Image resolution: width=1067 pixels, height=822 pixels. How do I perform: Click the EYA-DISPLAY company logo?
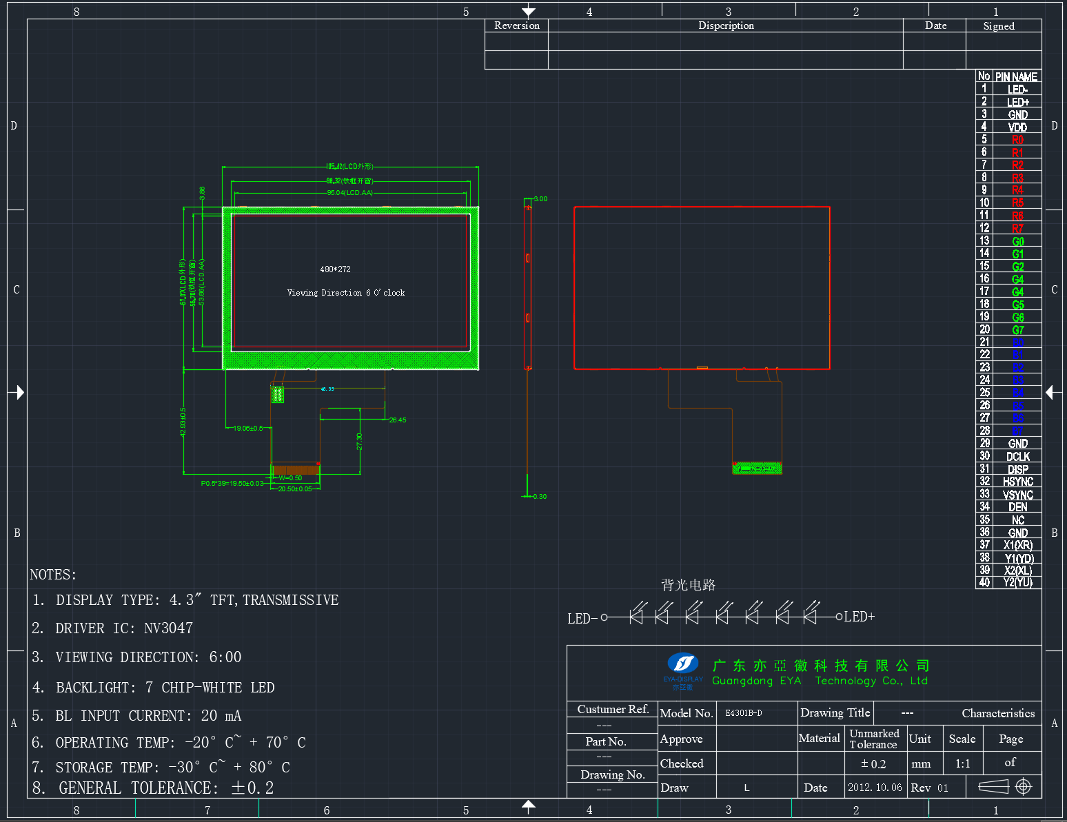pos(683,670)
